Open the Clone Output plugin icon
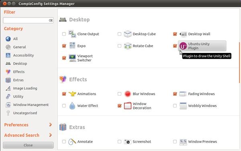 (72, 34)
